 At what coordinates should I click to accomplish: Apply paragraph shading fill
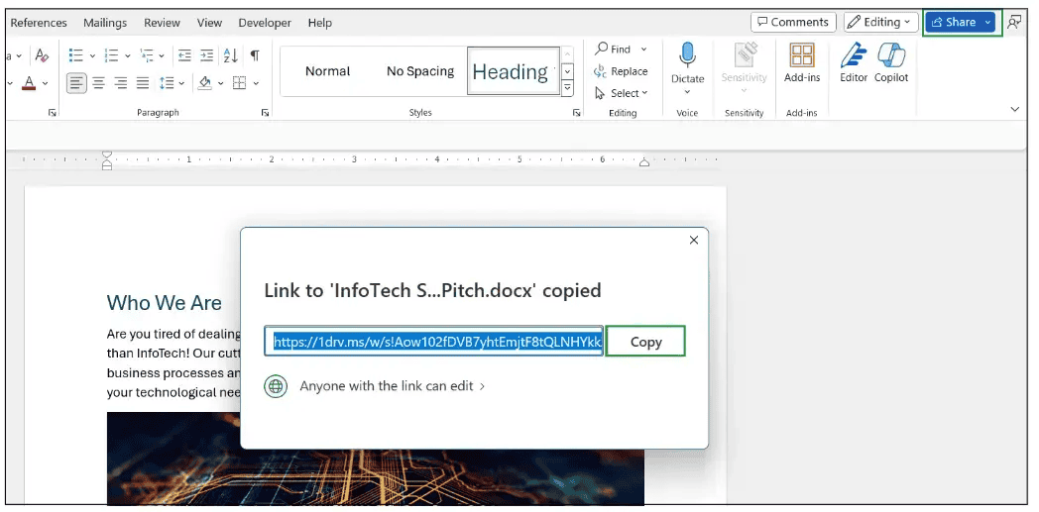click(x=205, y=82)
